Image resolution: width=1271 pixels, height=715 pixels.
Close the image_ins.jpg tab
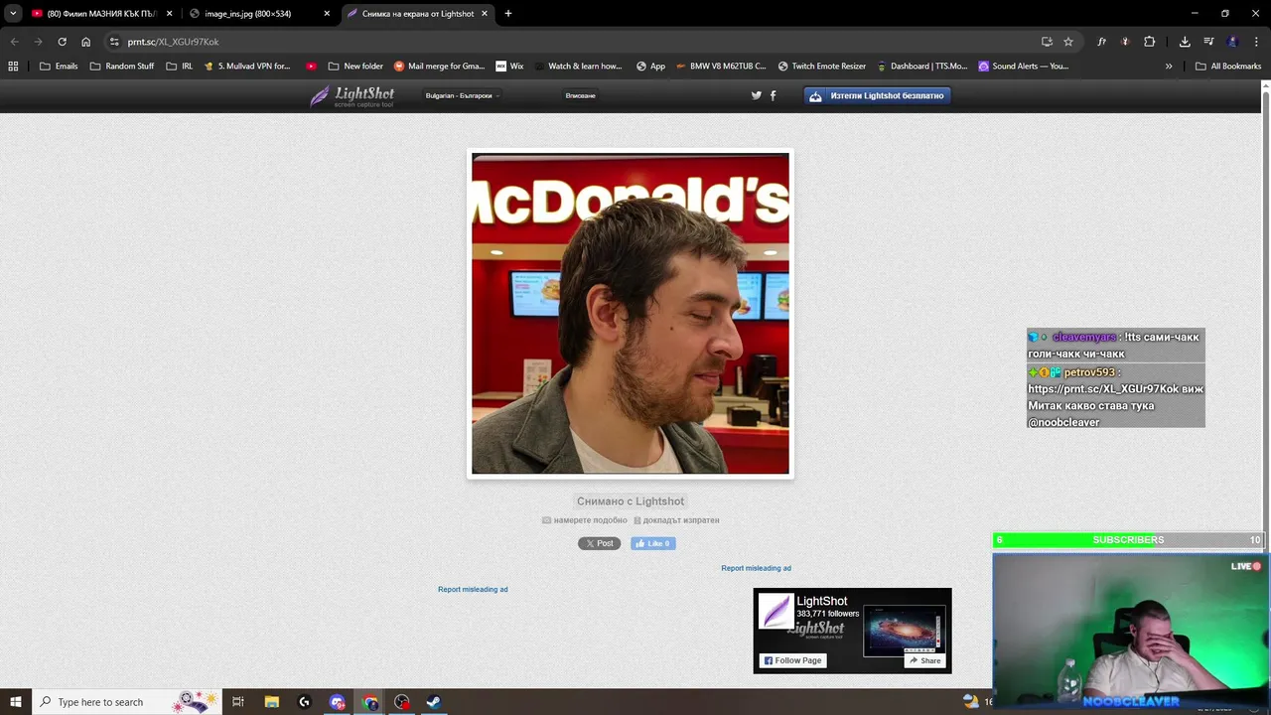pos(327,14)
